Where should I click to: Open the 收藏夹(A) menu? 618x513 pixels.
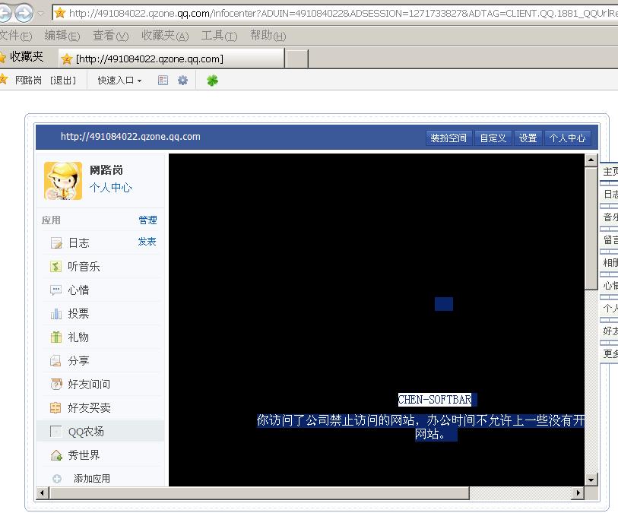[x=165, y=36]
